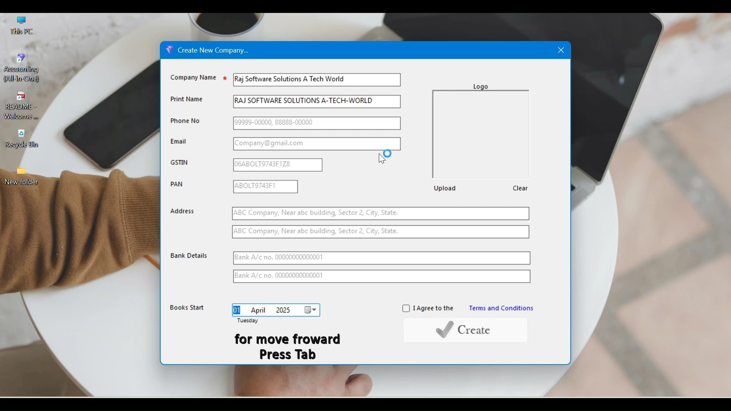Open Accounting (All-in-One) desktop shortcut
The image size is (731, 411).
pos(22,68)
